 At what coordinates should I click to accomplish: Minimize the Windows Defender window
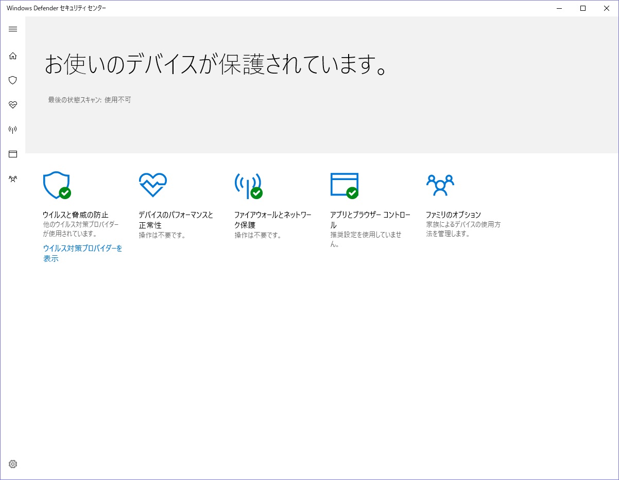[x=559, y=8]
